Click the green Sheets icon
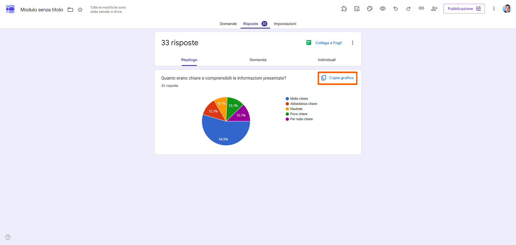Viewport: 516px width, 245px height. [x=309, y=42]
